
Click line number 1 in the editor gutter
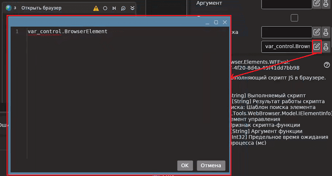17,32
